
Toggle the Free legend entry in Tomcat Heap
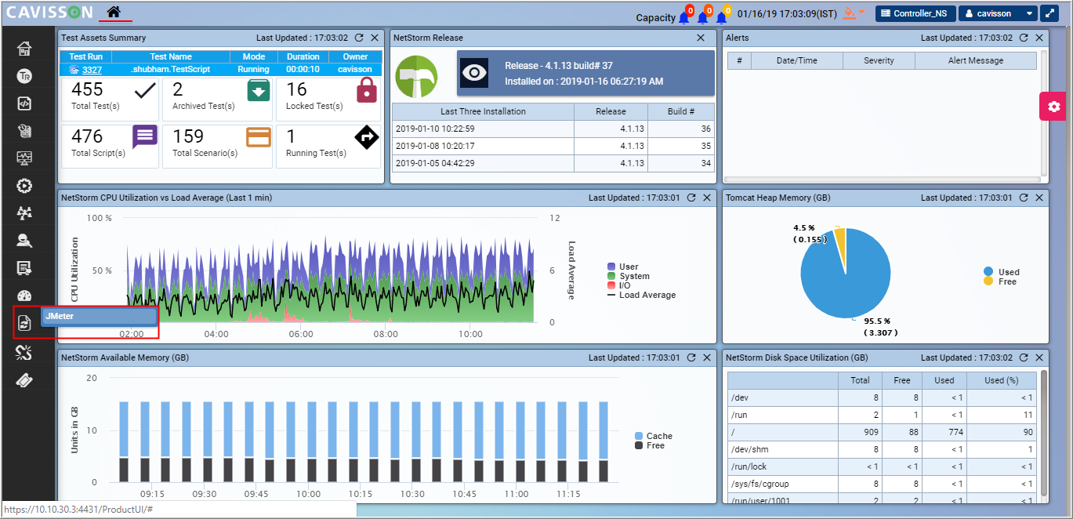(1000, 281)
